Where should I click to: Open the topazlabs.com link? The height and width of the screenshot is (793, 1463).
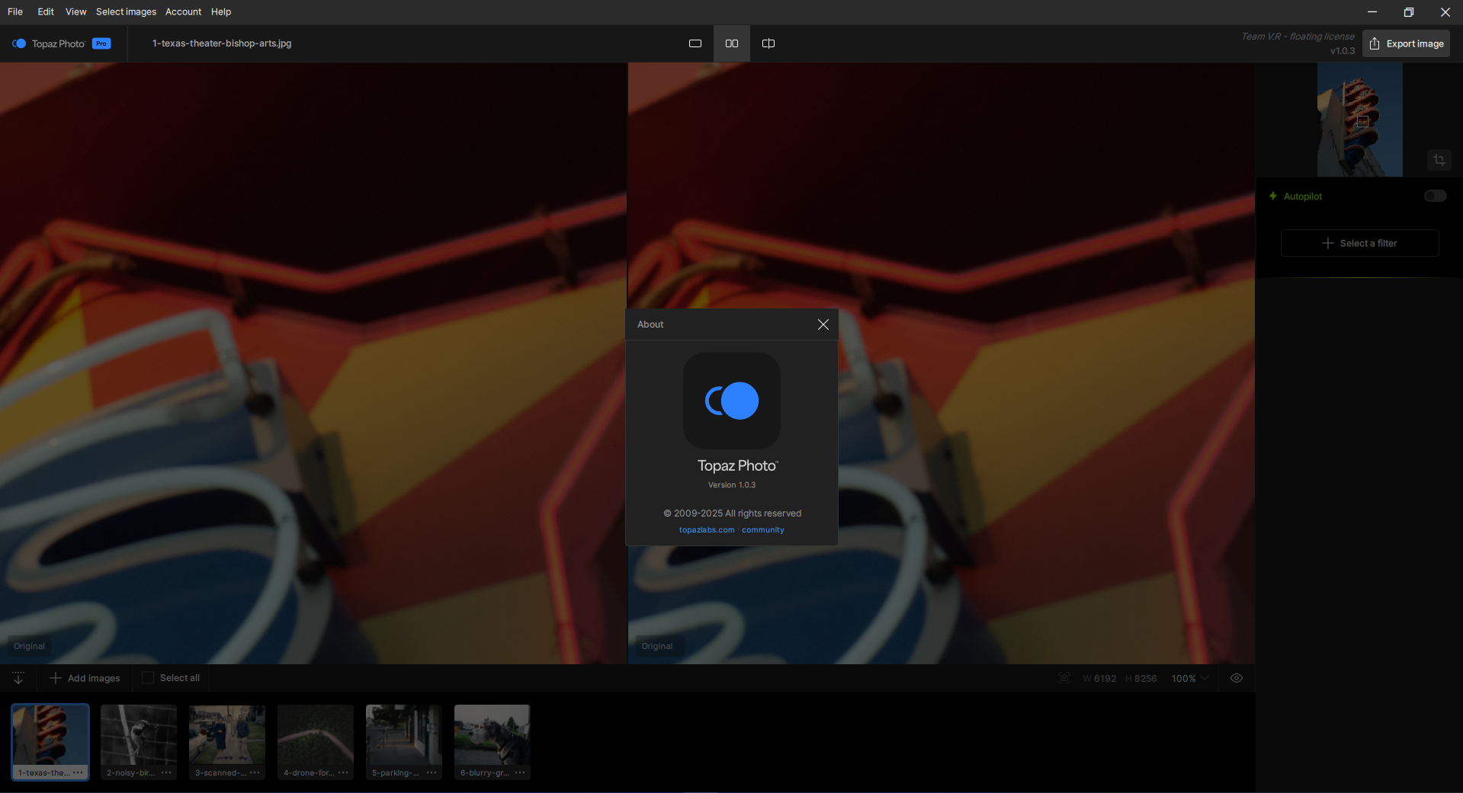tap(707, 530)
